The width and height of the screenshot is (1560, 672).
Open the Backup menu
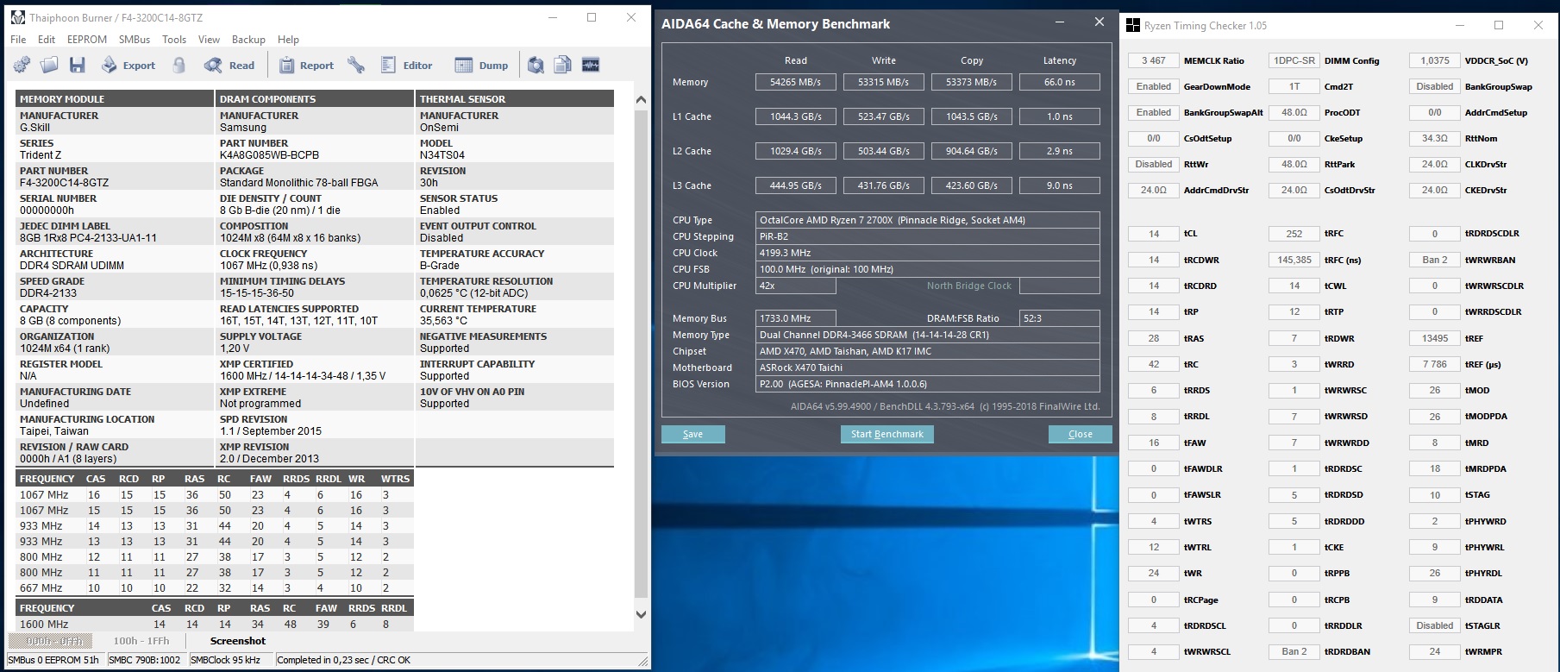coord(248,40)
